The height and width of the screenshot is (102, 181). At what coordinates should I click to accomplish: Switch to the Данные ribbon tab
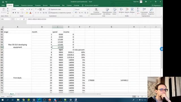(45, 5)
